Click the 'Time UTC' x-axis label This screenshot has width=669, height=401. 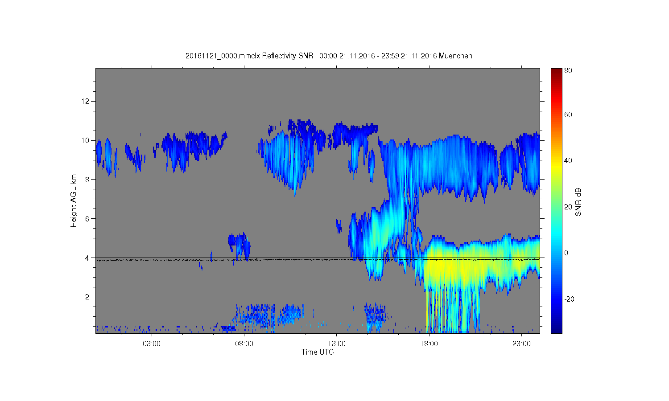tap(318, 352)
